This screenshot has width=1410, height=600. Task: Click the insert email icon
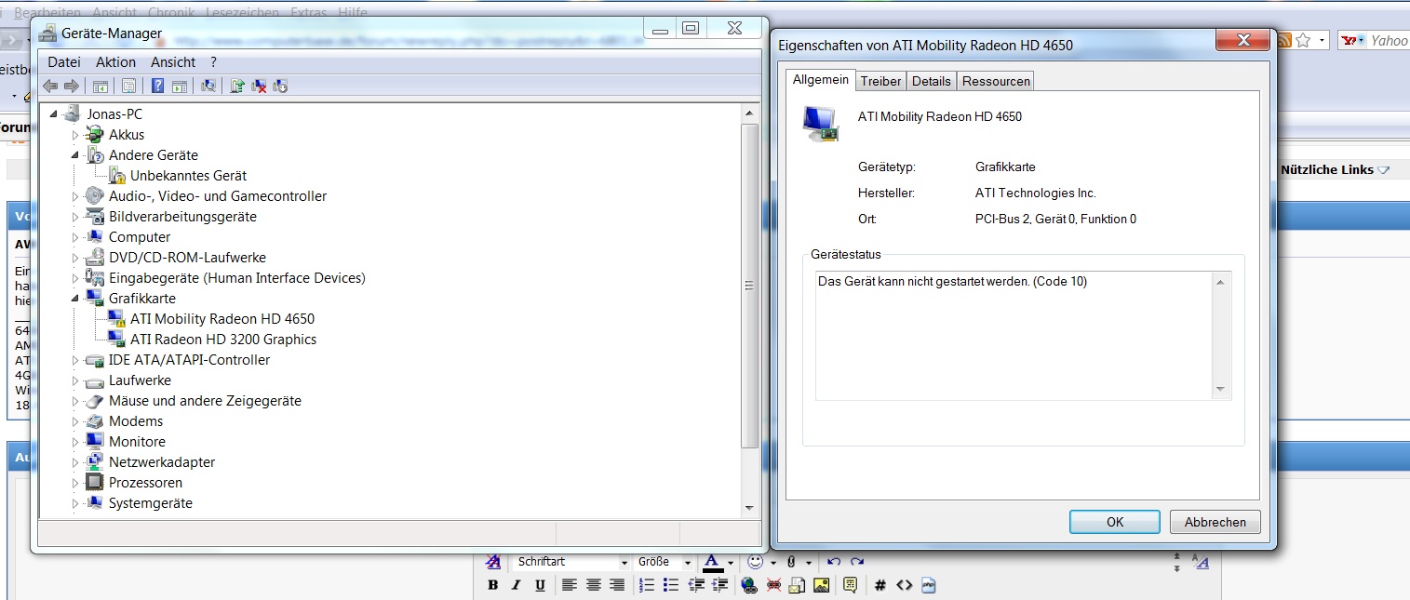[797, 585]
